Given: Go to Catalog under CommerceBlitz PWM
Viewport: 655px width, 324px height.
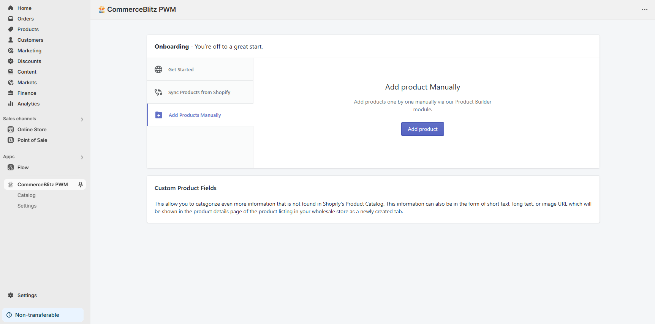Looking at the screenshot, I should (x=27, y=195).
